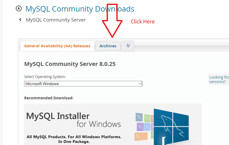This screenshot has height=145, width=229.
Task: Switch to the Archives tab
Action: pos(108,46)
